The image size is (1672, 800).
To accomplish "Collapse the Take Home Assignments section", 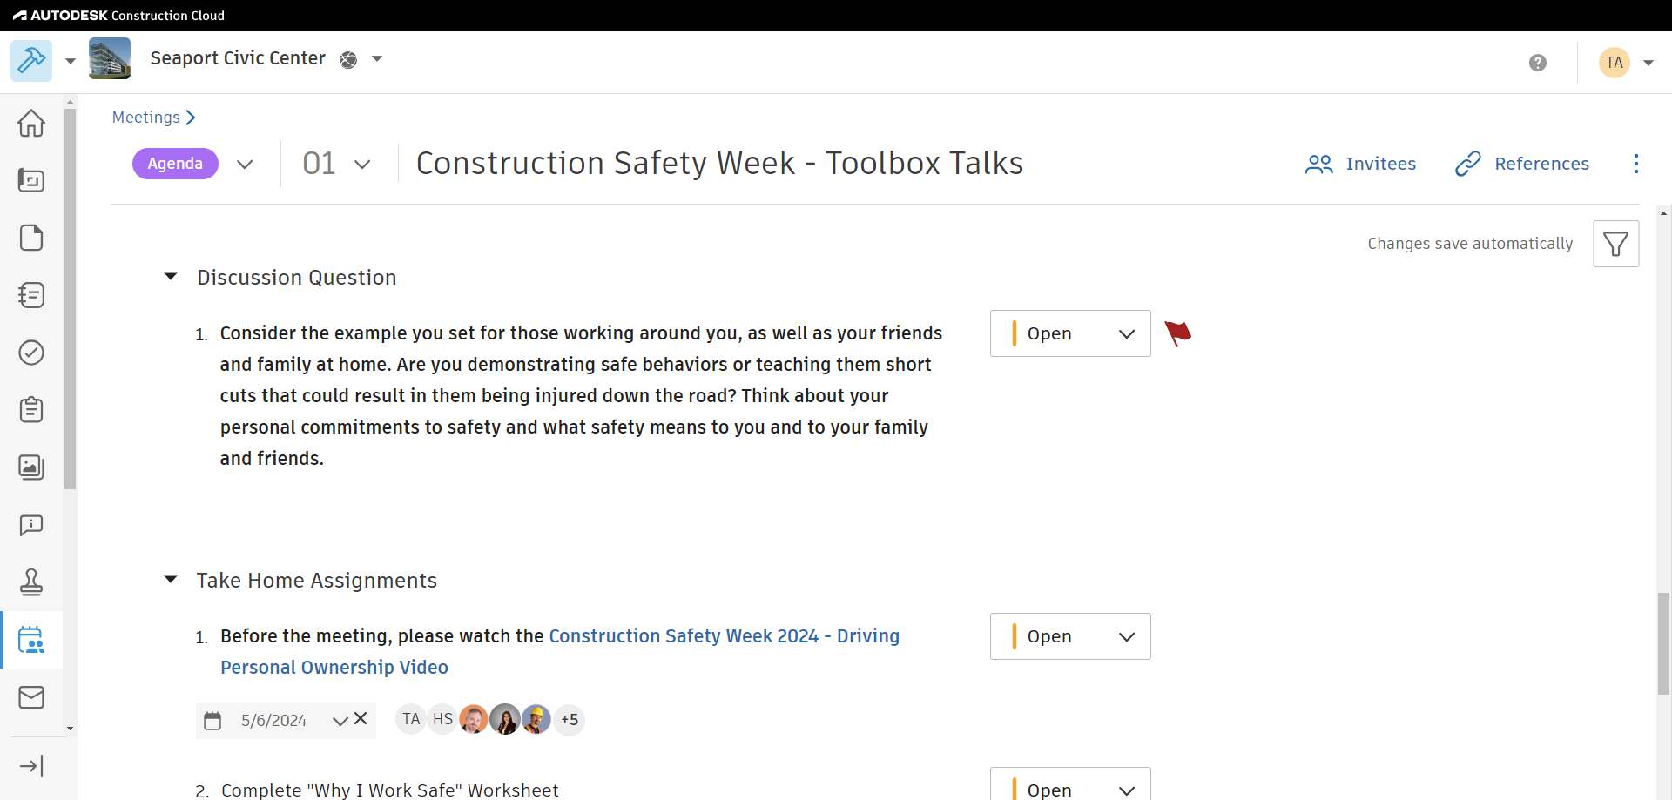I will point(171,580).
